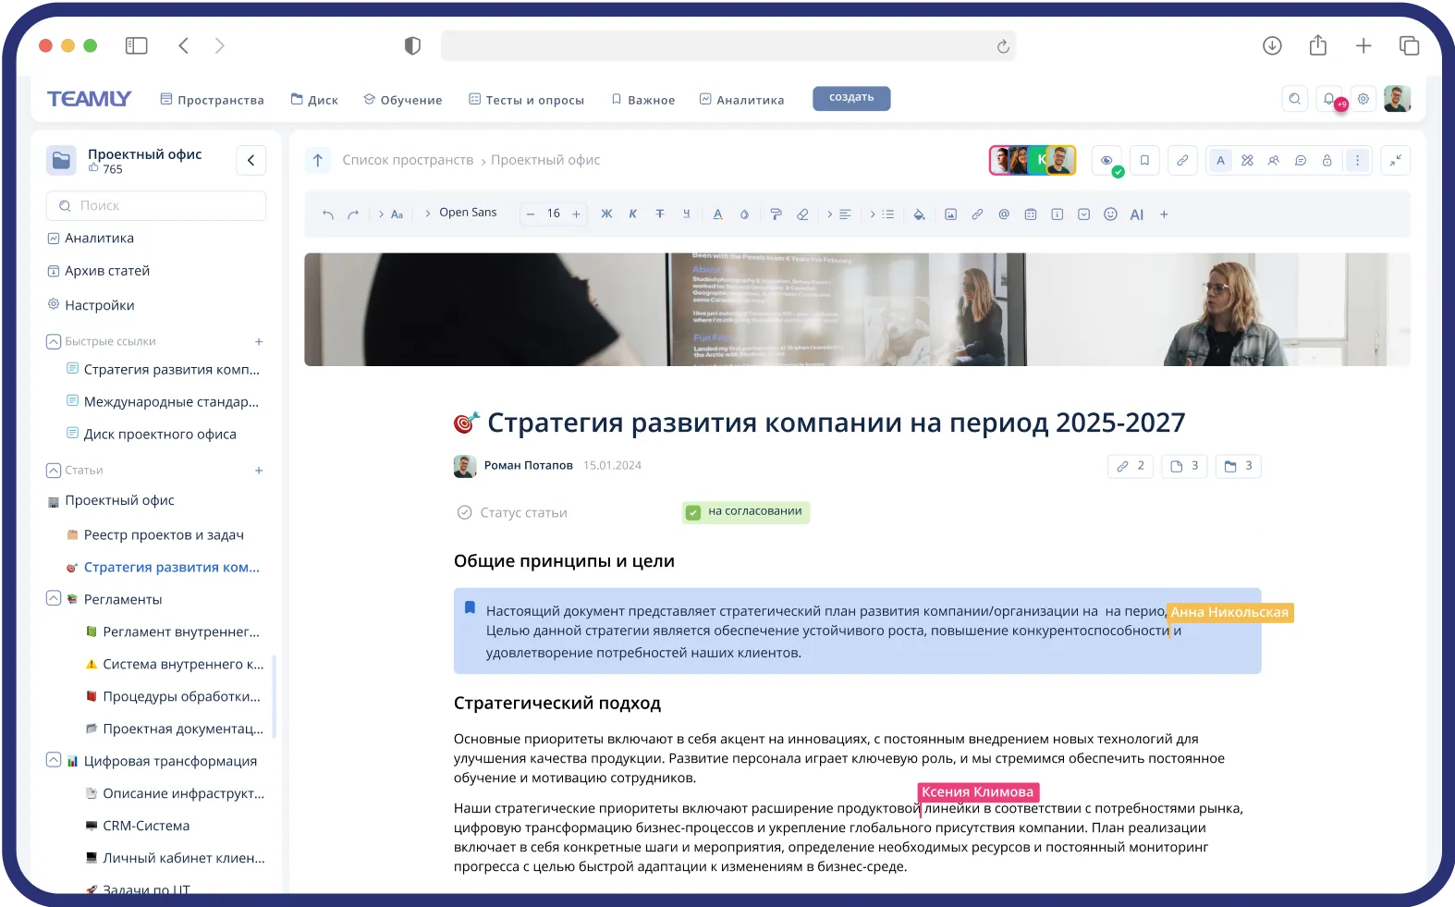Open the emoji picker
1455x907 pixels.
click(1111, 214)
